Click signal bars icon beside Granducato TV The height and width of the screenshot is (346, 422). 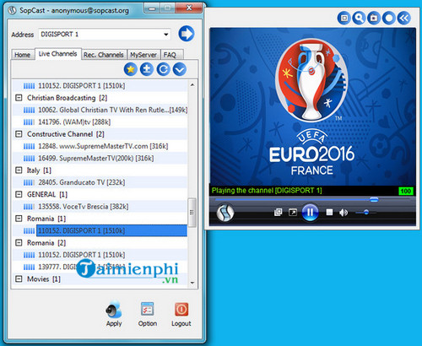point(29,182)
